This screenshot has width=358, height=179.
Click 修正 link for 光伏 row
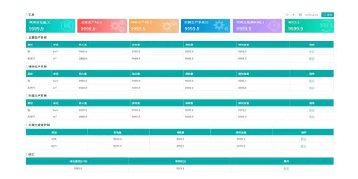(303, 139)
